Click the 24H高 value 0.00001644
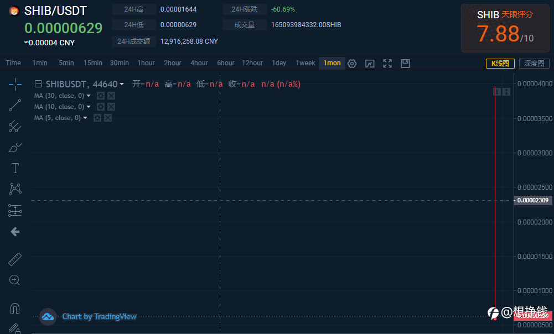The width and height of the screenshot is (554, 334). tap(178, 9)
